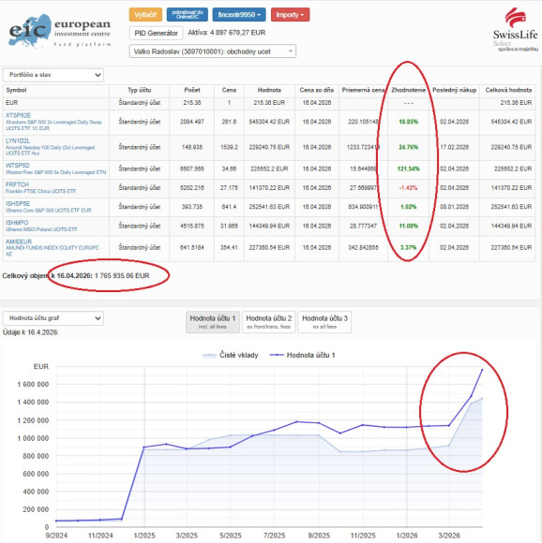
Task: Select the Hodnota účtu 3 tab
Action: coord(324,322)
